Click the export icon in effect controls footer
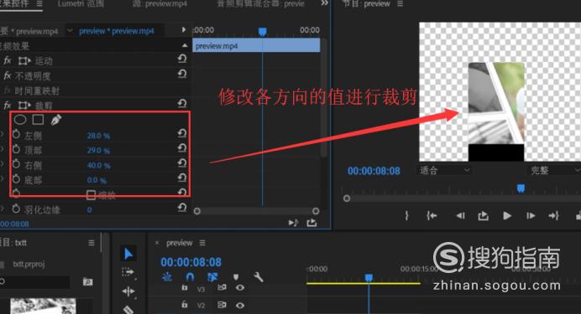 (311, 223)
